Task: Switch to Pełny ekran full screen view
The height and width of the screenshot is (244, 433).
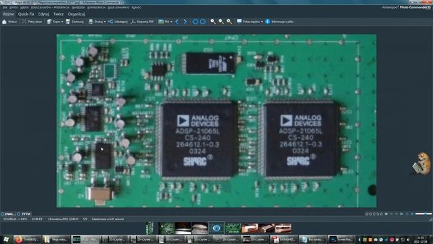Action: [x=32, y=22]
